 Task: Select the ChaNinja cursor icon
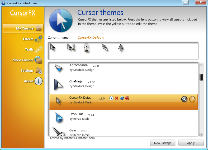[58, 85]
